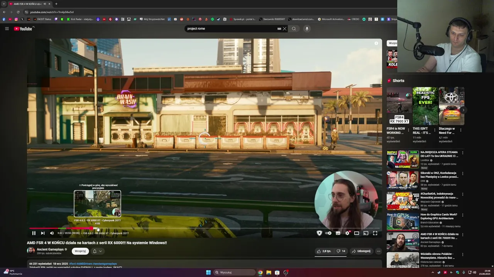Screen dimensions: 494x277
Task: Clear the search box text
Action: click(285, 28)
